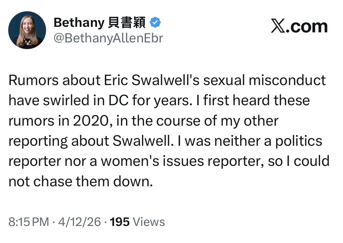The image size is (343, 243).
Task: Open the @BethanyAllenEbr handle link
Action: pyautogui.click(x=108, y=38)
